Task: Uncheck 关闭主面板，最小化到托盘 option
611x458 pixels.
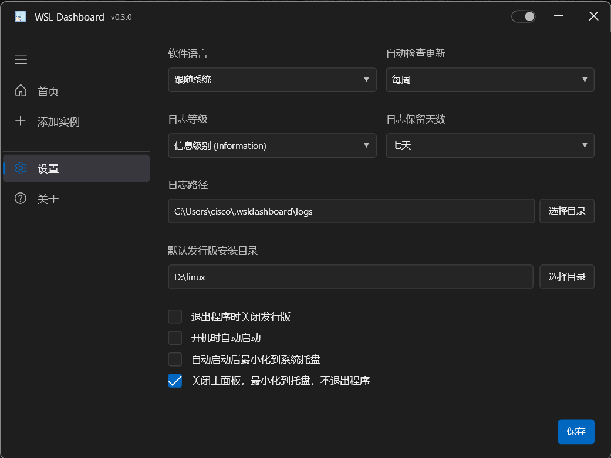Action: point(175,381)
